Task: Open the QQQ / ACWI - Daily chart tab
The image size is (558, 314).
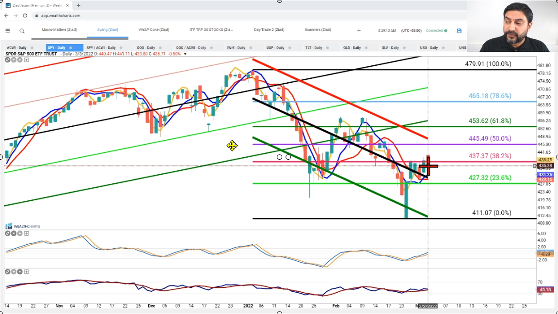Action: click(x=191, y=47)
